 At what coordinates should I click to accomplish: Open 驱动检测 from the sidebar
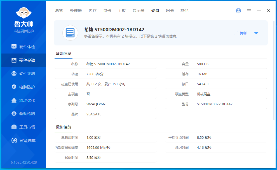[24, 114]
